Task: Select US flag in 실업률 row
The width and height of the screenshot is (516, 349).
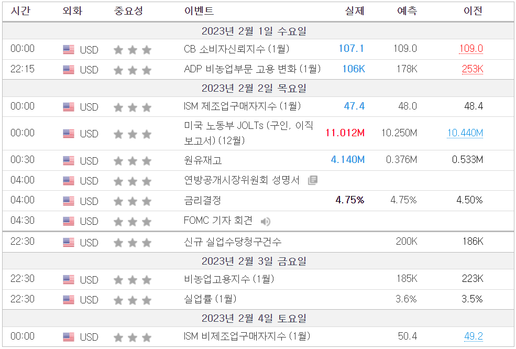Action: [69, 300]
